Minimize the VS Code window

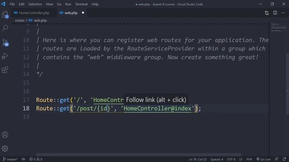[x=260, y=4]
